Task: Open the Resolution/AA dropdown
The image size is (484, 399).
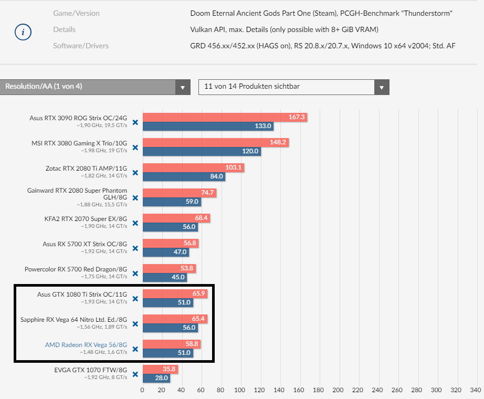Action: [x=95, y=87]
